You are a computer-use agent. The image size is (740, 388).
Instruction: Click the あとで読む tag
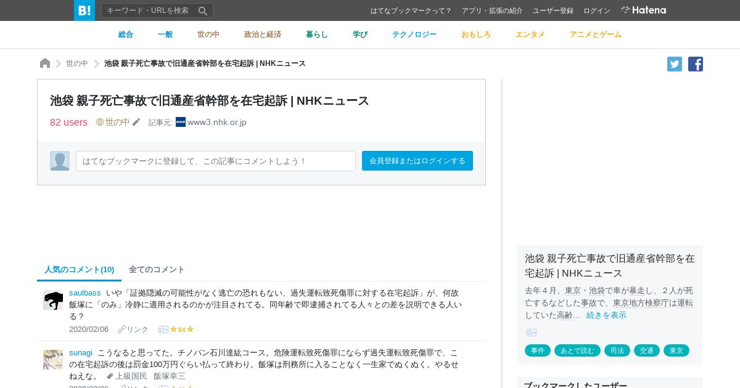point(577,350)
